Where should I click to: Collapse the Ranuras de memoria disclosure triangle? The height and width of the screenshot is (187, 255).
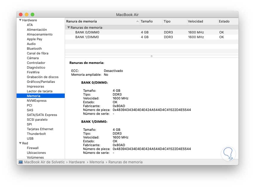click(69, 28)
